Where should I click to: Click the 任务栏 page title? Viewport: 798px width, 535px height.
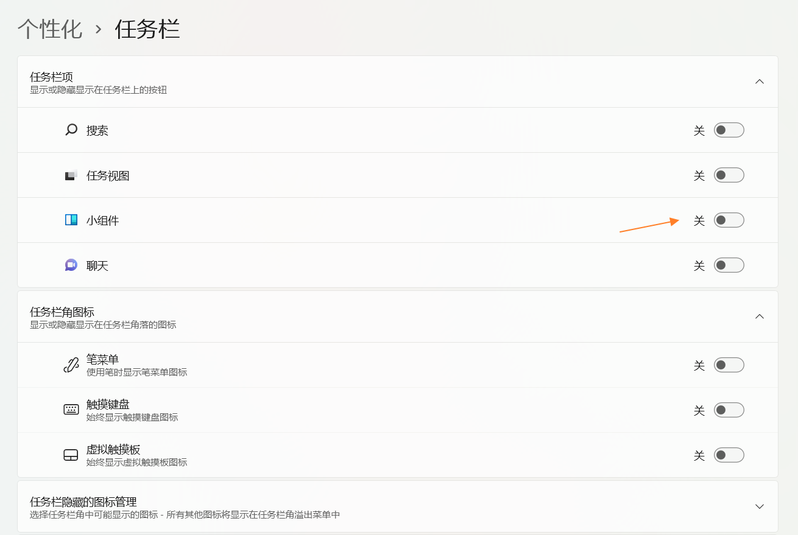point(147,29)
